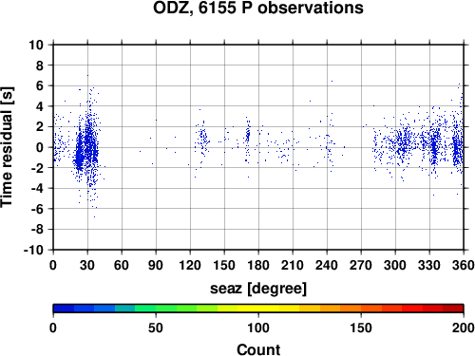Click the y-axis tick label -10

(x=33, y=250)
